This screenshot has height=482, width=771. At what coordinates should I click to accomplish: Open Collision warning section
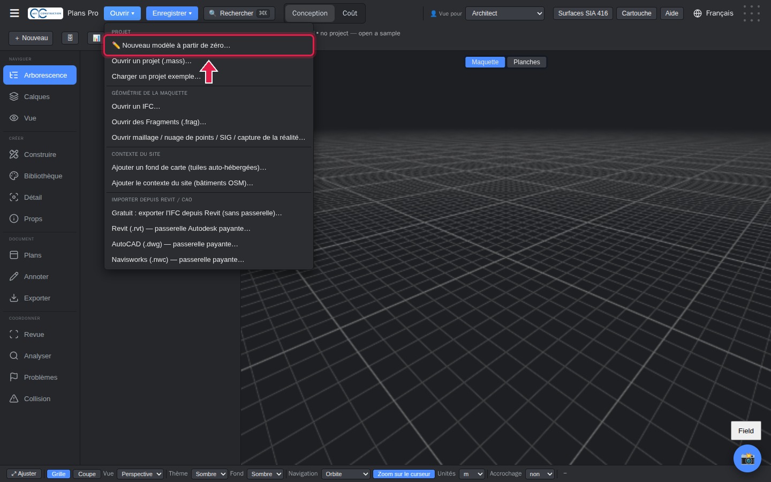coord(40,399)
